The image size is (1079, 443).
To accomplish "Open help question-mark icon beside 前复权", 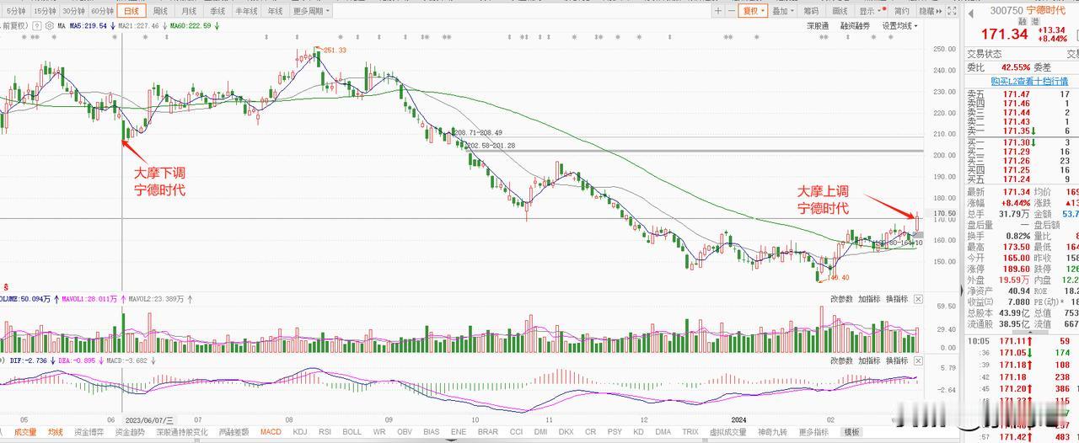I will (39, 26).
